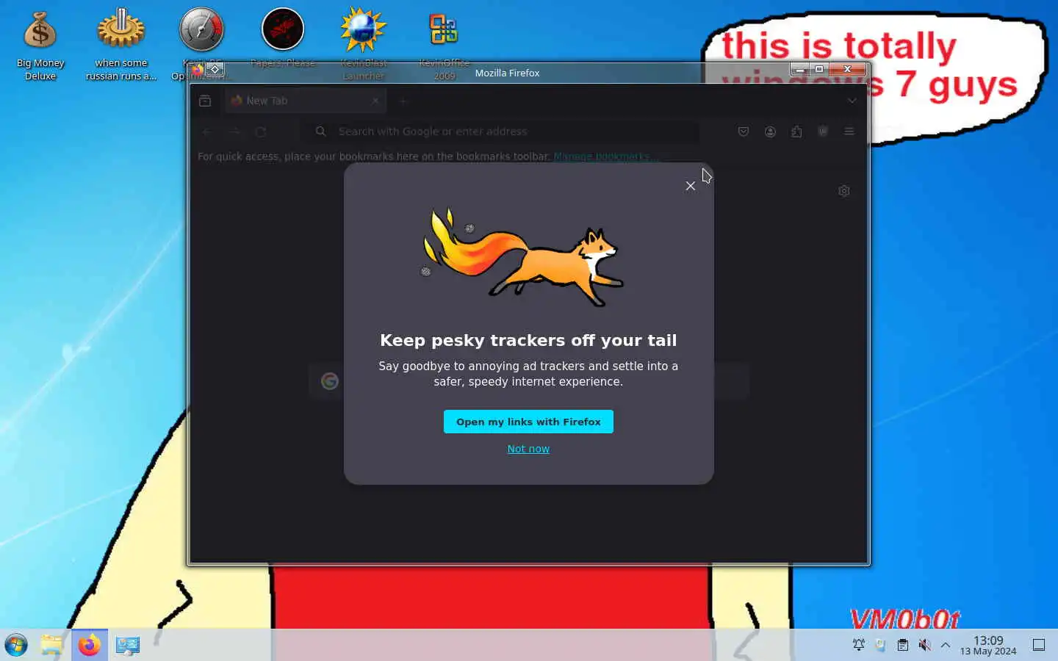
Task: Switch to the New Tab tab
Action: (305, 101)
